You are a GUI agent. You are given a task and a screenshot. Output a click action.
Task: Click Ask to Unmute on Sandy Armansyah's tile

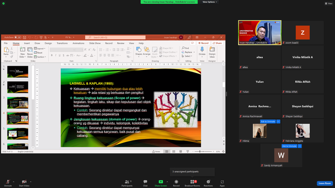pyautogui.click(x=289, y=146)
